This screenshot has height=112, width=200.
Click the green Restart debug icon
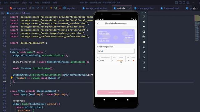tap(56, 8)
